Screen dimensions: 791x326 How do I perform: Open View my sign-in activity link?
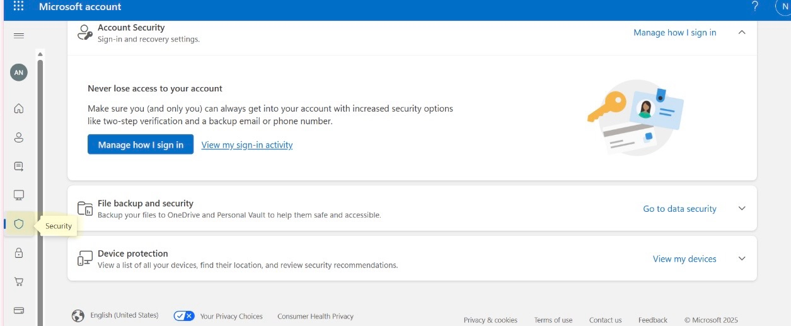point(247,145)
